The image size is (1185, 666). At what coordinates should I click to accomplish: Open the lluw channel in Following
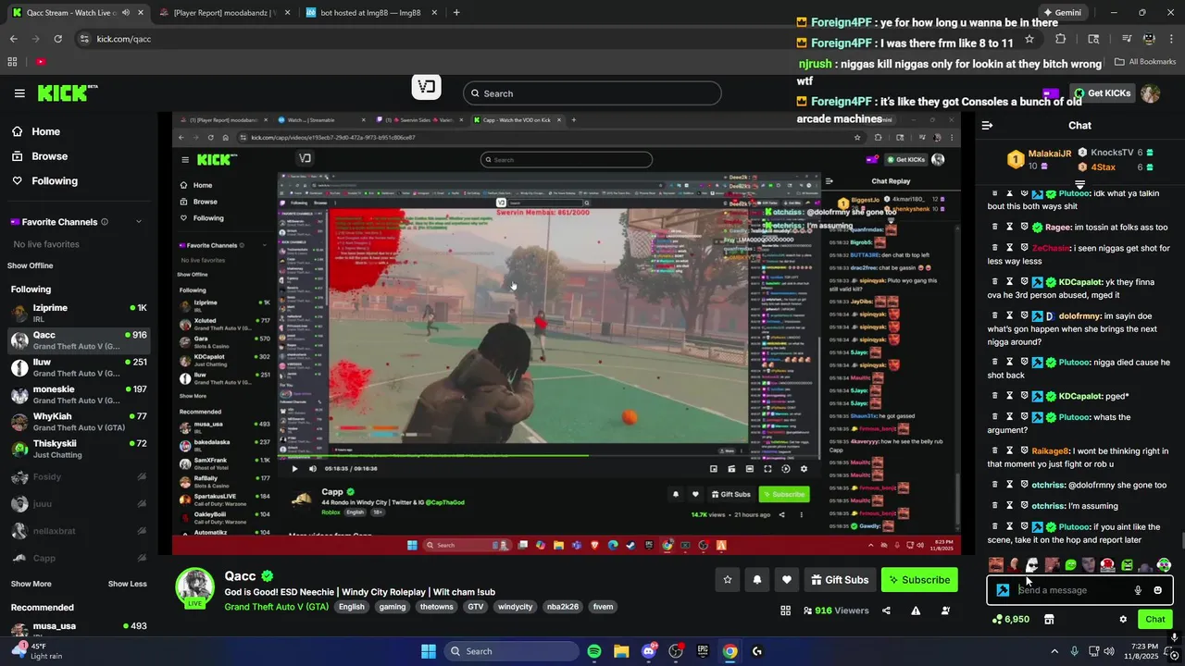[x=79, y=367]
